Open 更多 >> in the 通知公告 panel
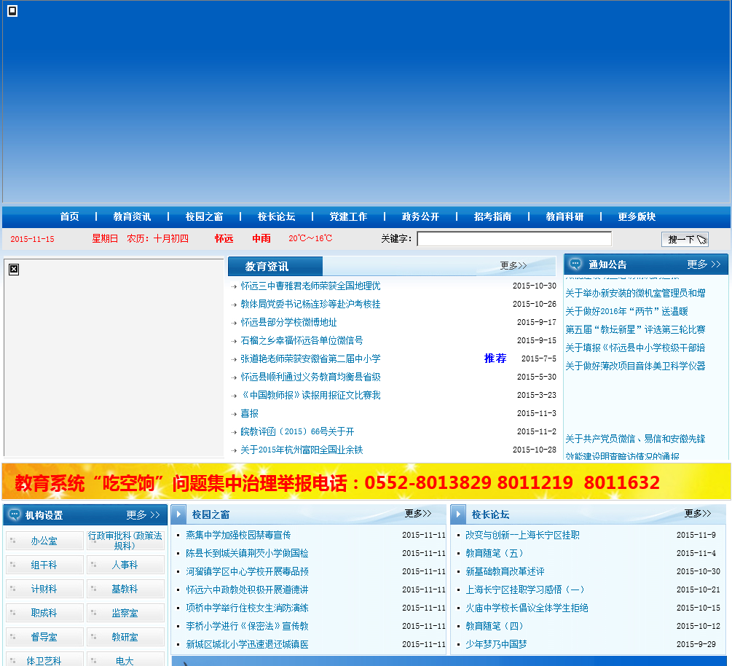This screenshot has height=666, width=732. pyautogui.click(x=704, y=265)
